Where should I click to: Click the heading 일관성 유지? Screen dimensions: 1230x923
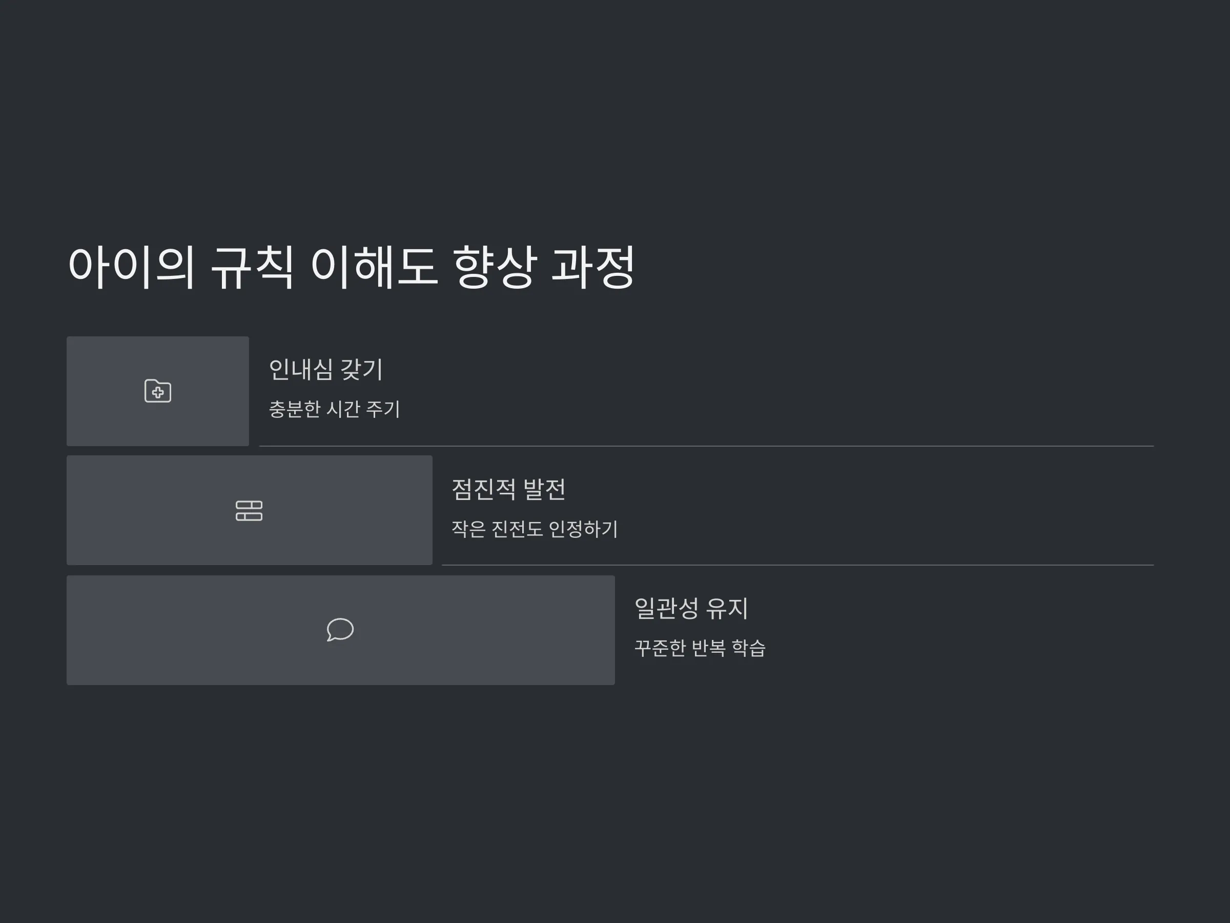point(691,608)
